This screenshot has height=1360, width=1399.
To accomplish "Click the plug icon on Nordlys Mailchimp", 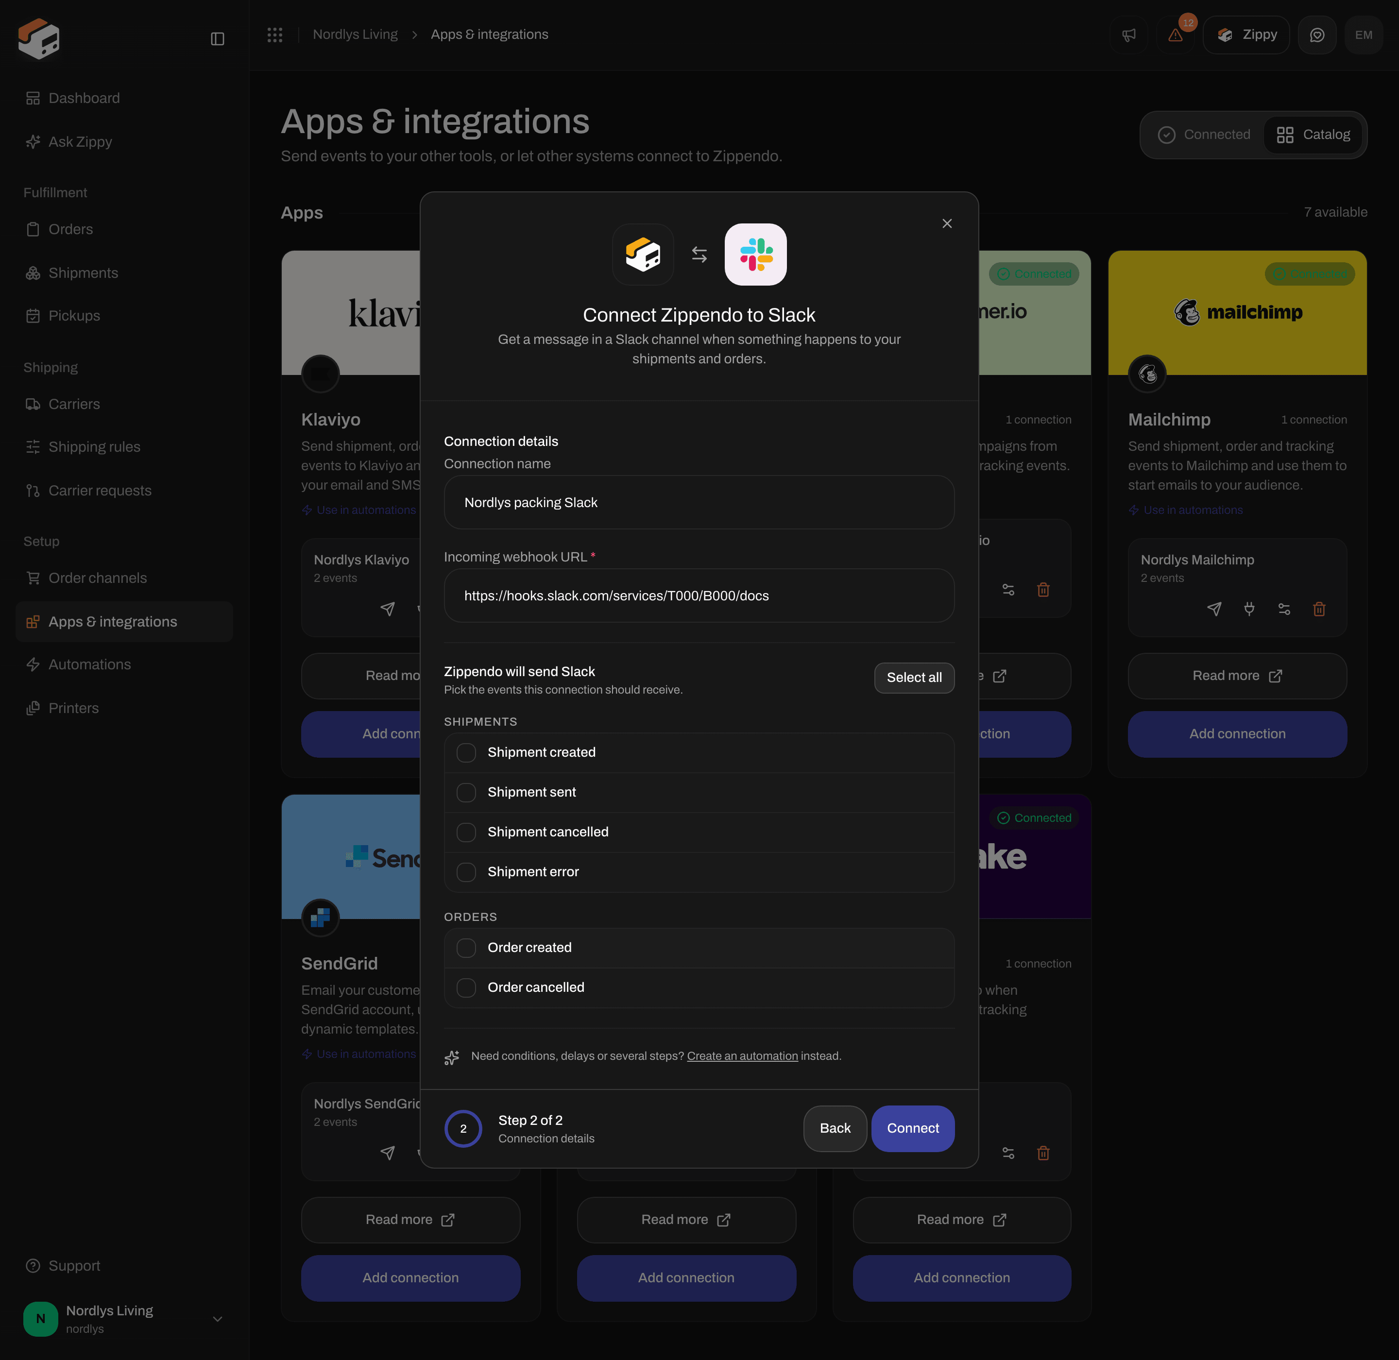I will 1249,609.
